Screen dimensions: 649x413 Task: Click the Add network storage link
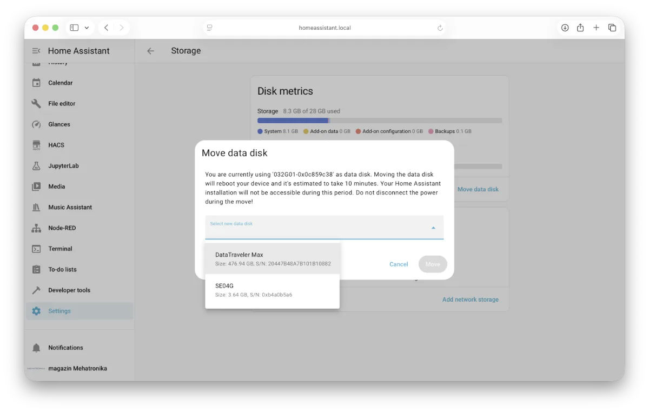[470, 299]
